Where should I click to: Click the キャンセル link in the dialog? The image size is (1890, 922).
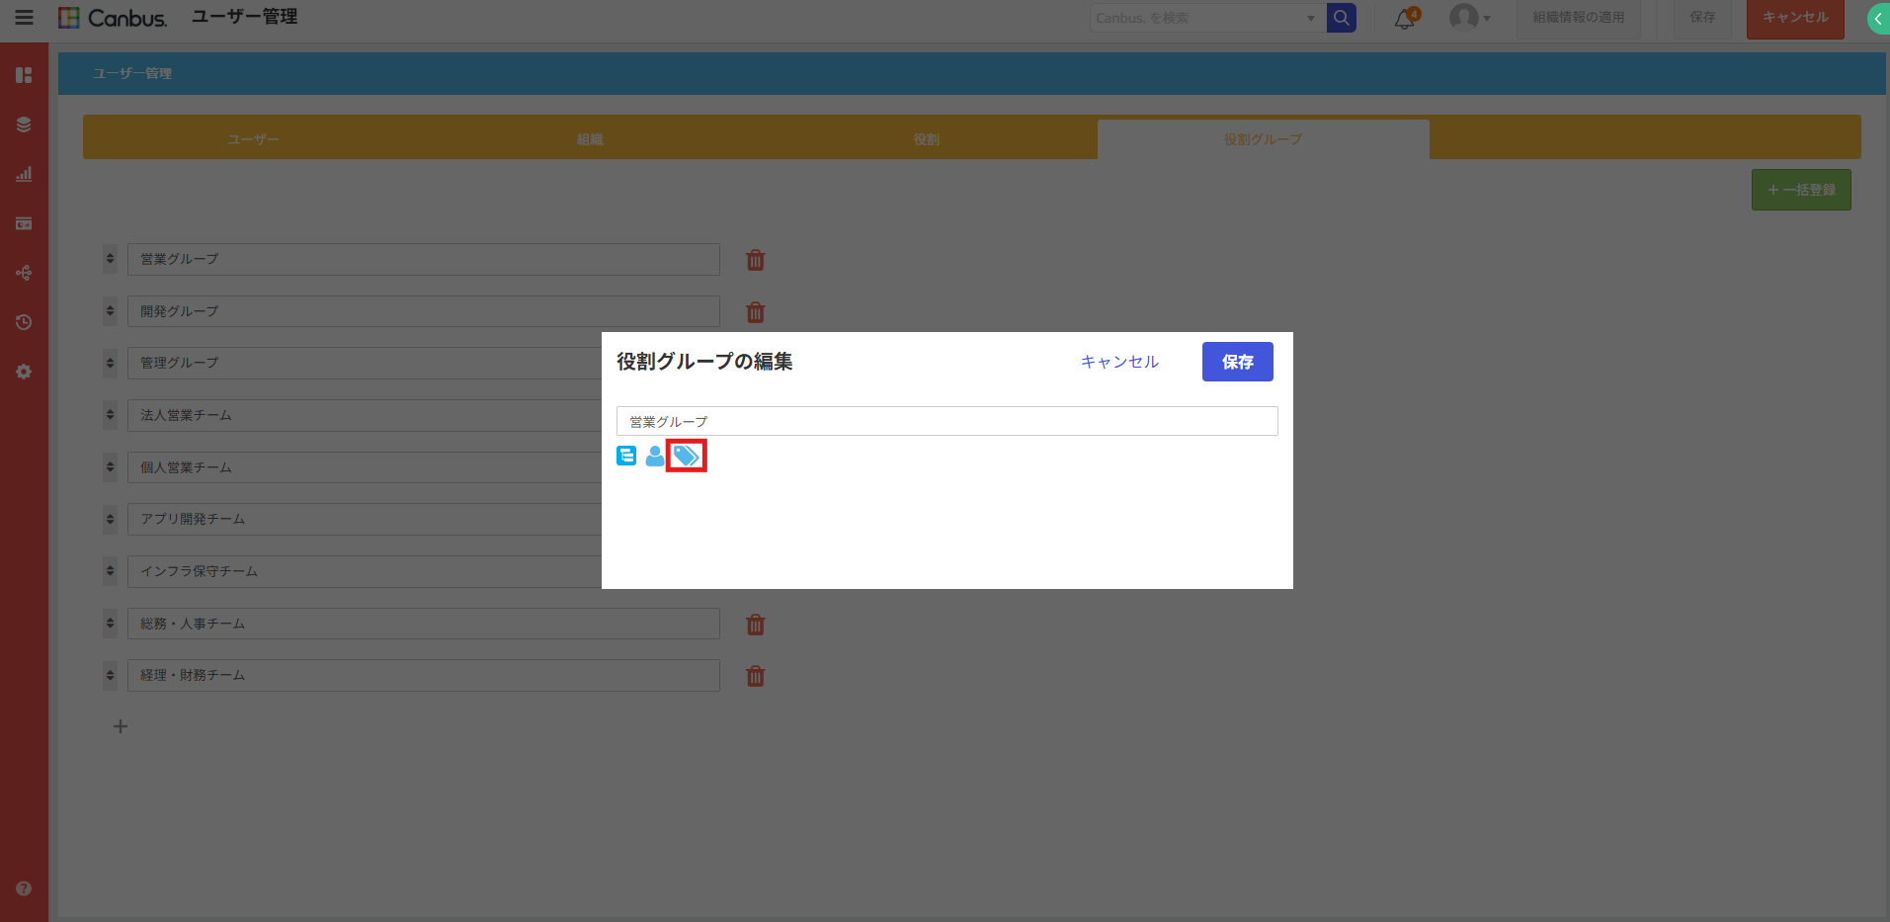click(x=1119, y=362)
